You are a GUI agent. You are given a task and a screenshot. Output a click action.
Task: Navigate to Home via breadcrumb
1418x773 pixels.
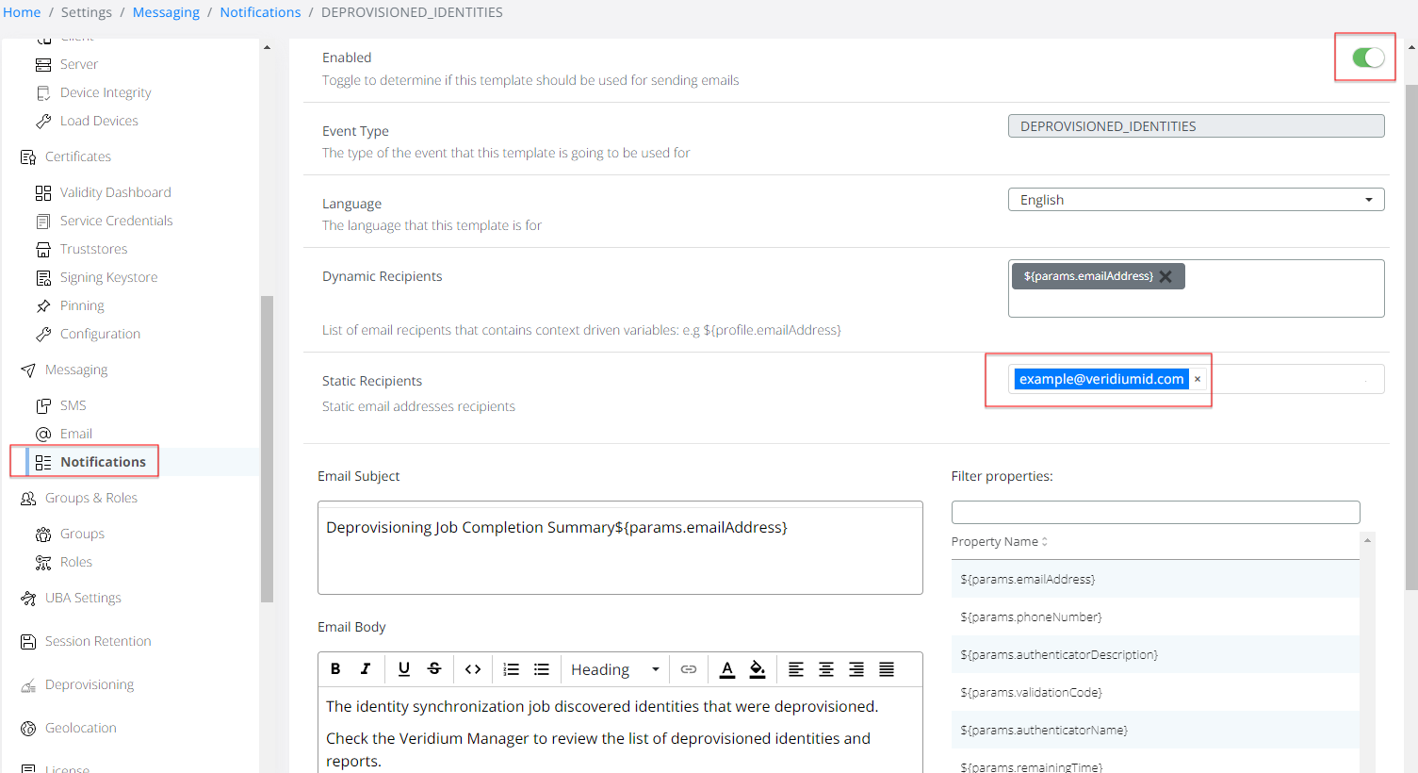tap(22, 12)
